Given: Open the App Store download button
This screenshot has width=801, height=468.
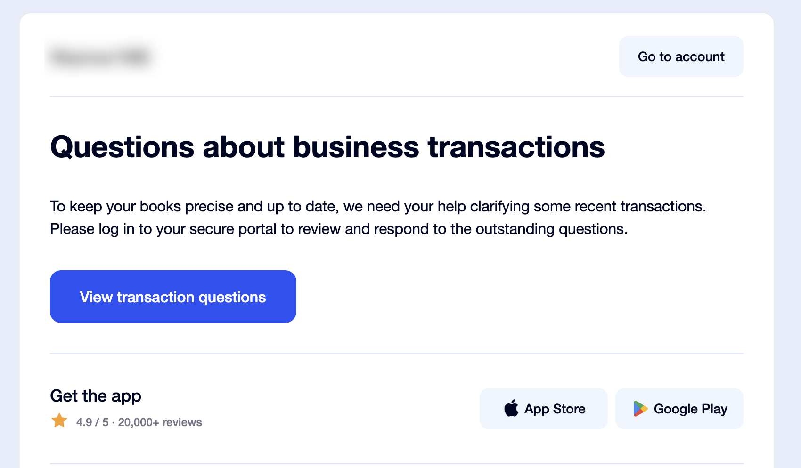Looking at the screenshot, I should [x=543, y=409].
